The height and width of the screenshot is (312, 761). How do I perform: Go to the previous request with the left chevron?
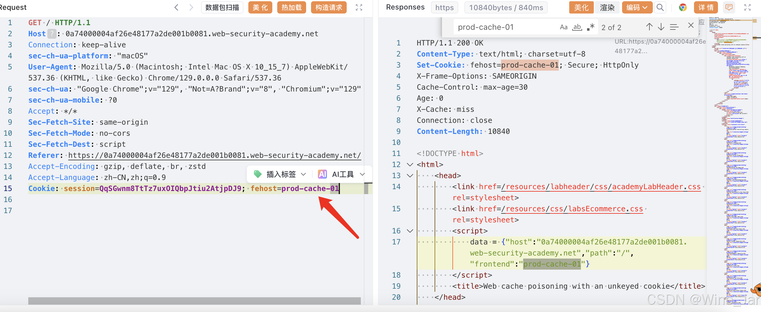(176, 7)
